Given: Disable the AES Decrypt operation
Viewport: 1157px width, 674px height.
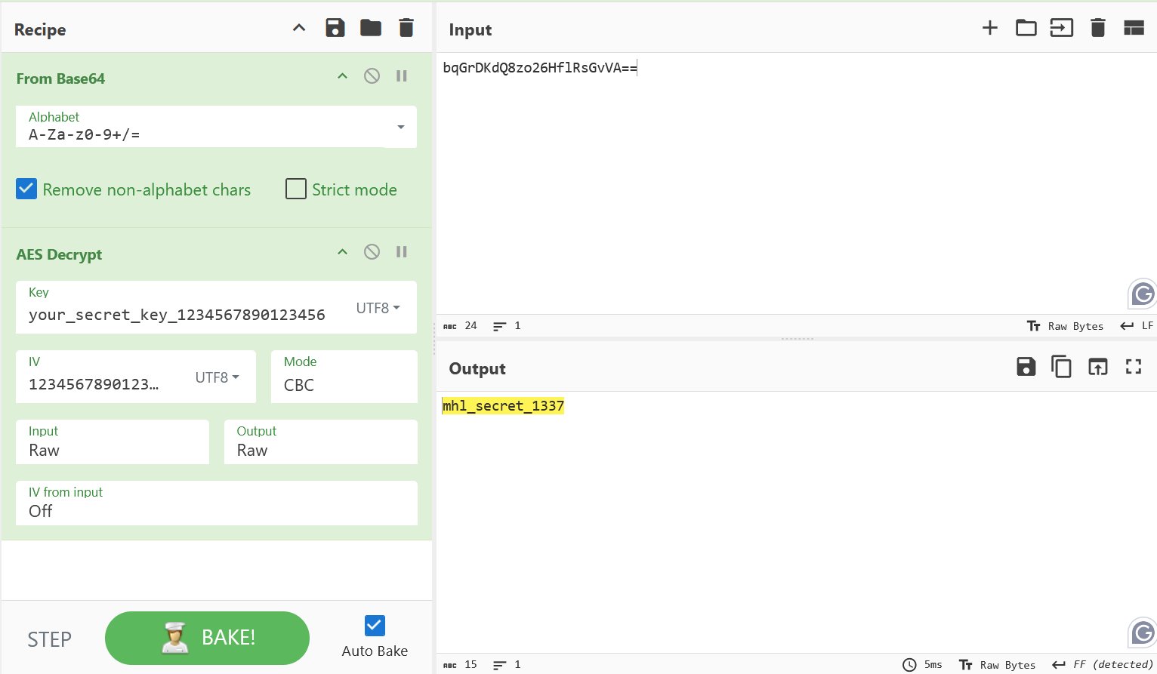Looking at the screenshot, I should click(372, 251).
